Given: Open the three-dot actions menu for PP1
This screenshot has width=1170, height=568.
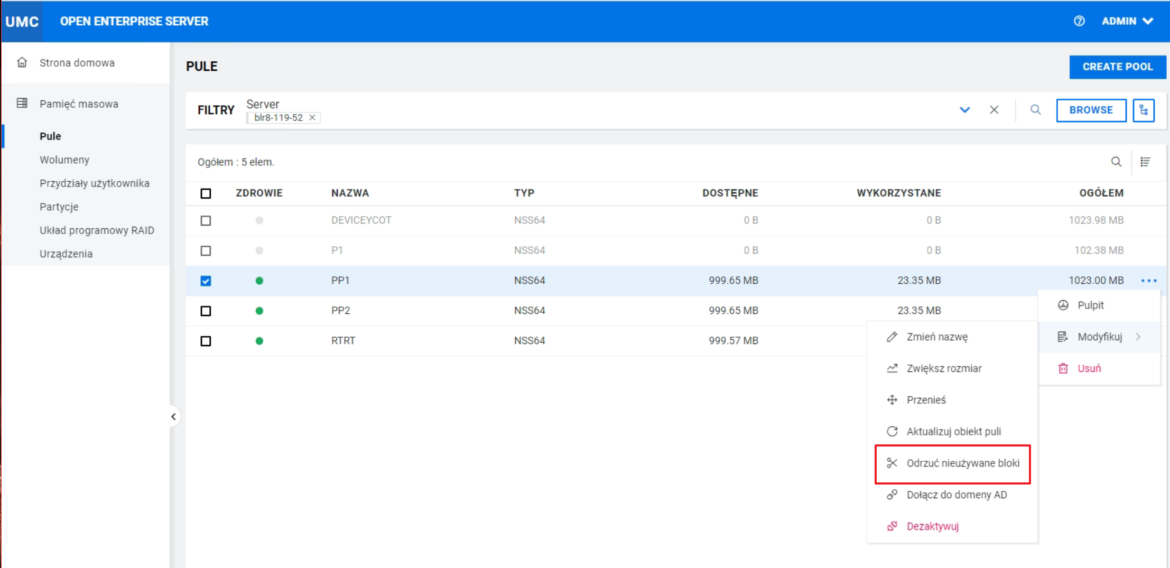Looking at the screenshot, I should 1149,281.
